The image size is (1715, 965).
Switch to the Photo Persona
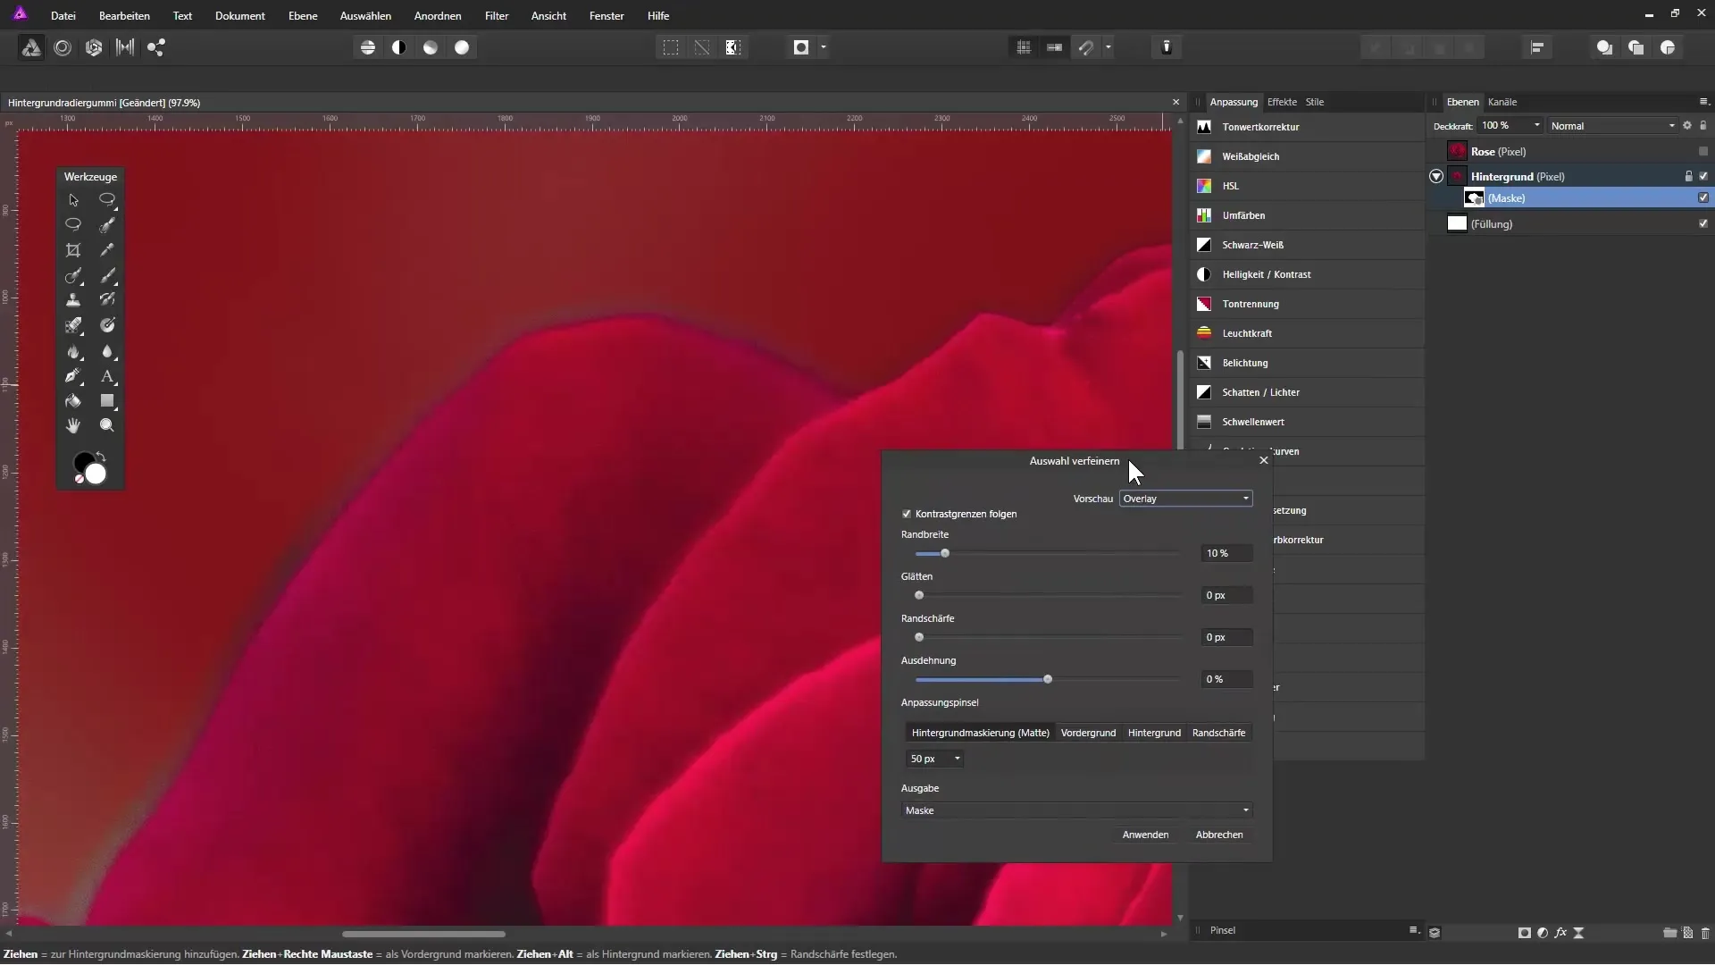[x=31, y=47]
